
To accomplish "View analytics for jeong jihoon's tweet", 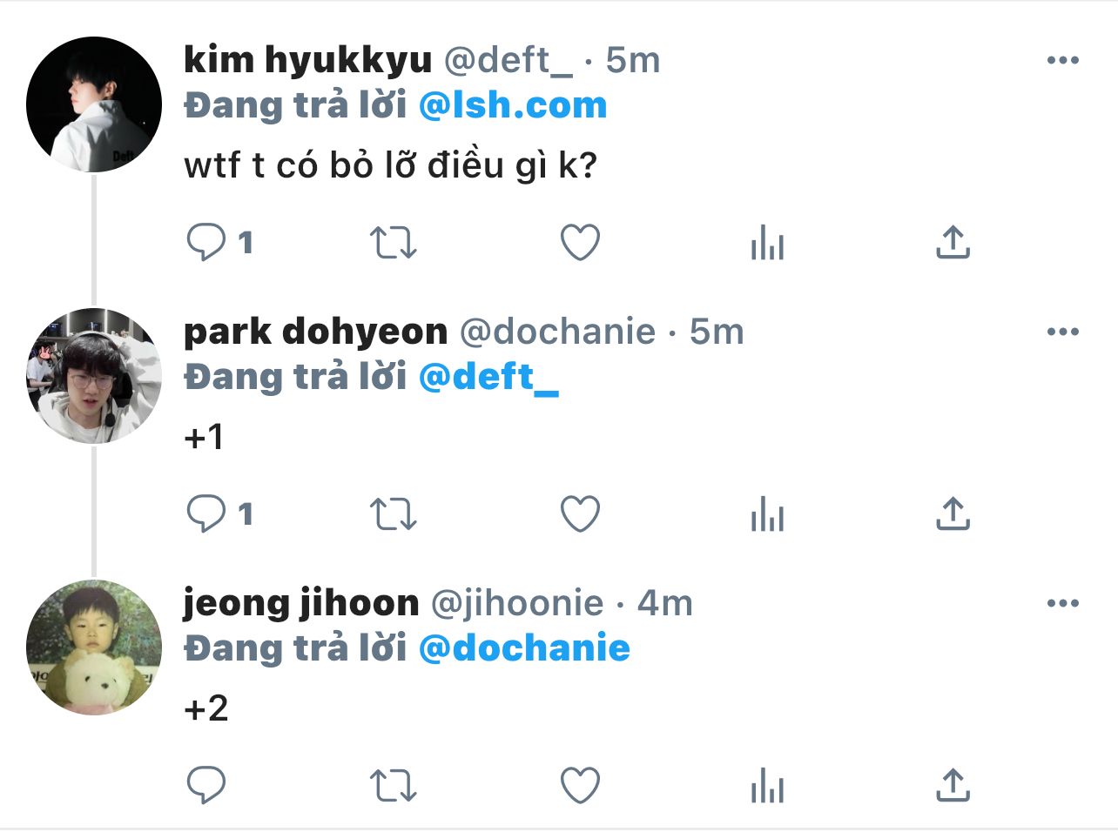I will [x=767, y=786].
